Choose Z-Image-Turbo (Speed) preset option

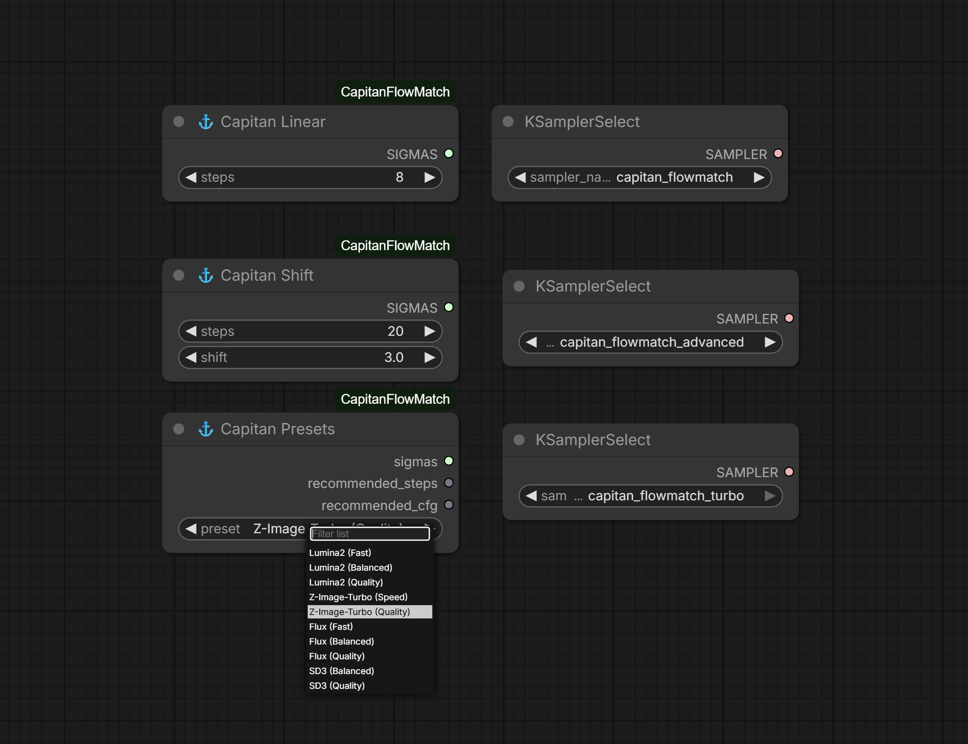click(x=358, y=597)
